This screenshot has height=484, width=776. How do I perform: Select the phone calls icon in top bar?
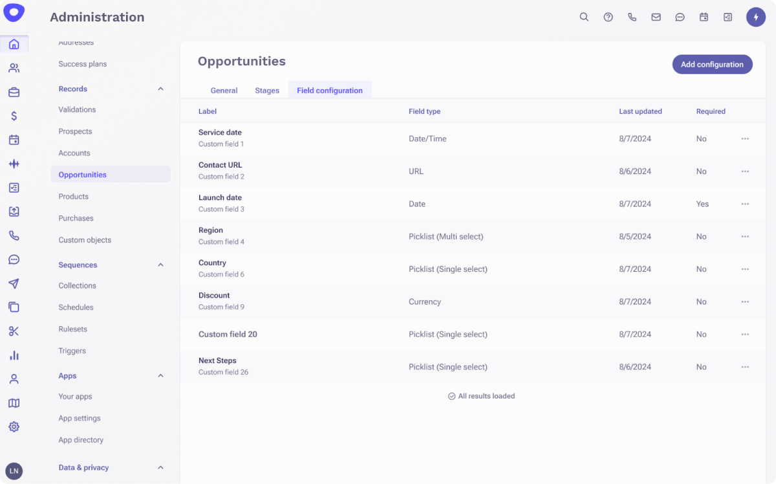(x=632, y=17)
